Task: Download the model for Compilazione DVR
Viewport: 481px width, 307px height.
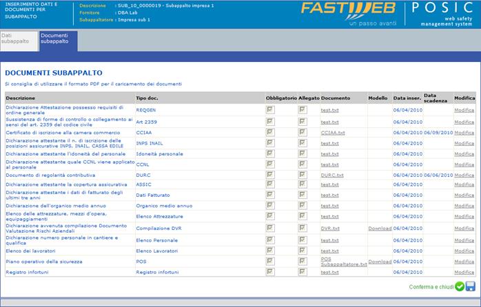Action: (380, 229)
